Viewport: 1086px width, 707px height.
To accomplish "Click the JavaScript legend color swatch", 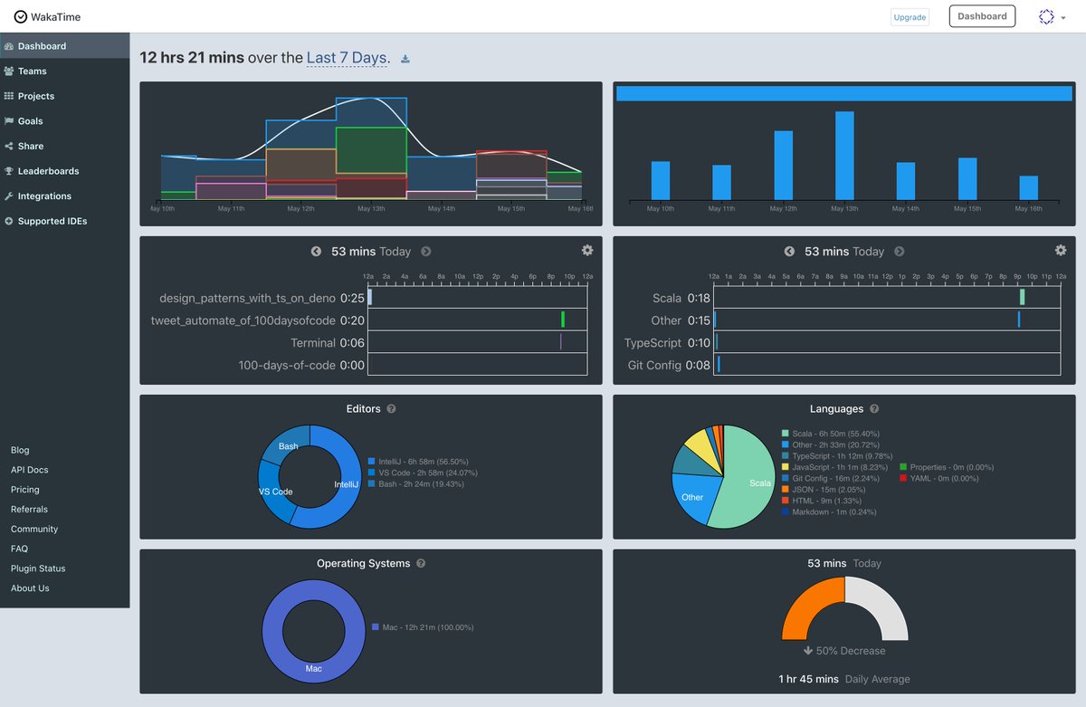I will coord(785,467).
